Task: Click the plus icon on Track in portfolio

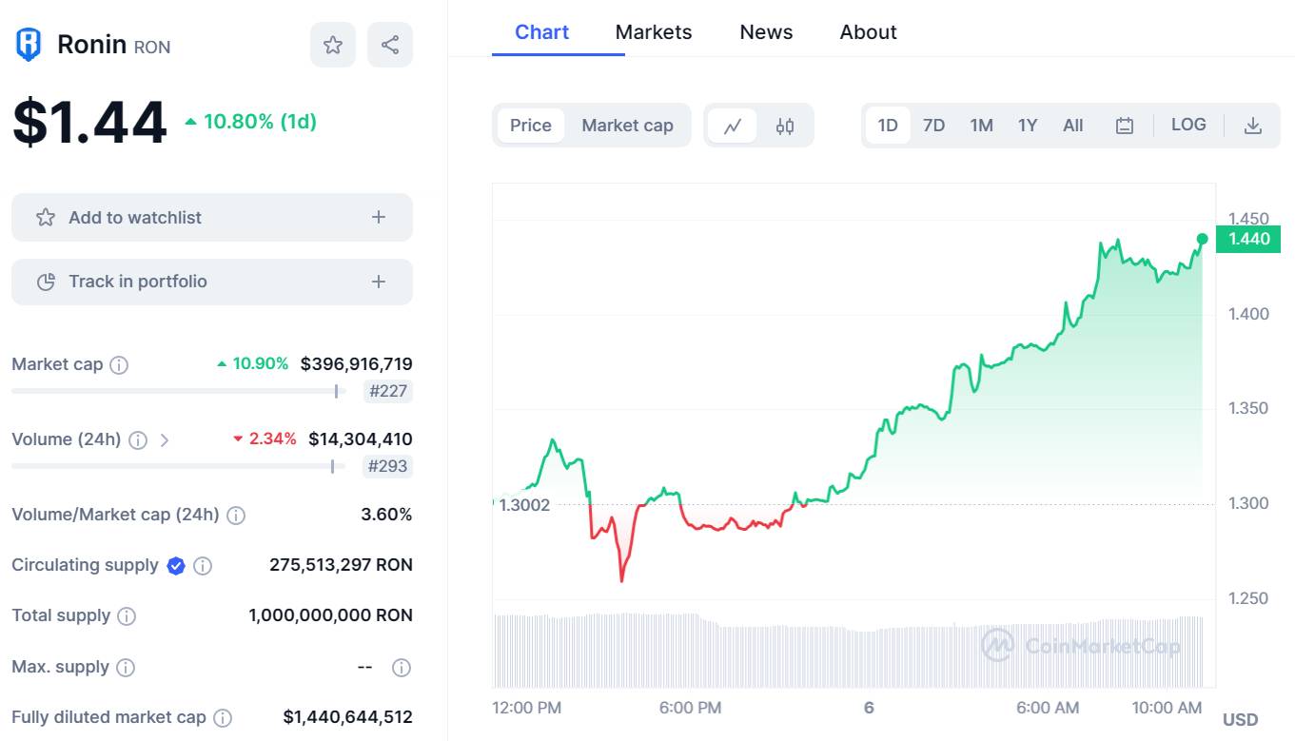Action: pos(379,282)
